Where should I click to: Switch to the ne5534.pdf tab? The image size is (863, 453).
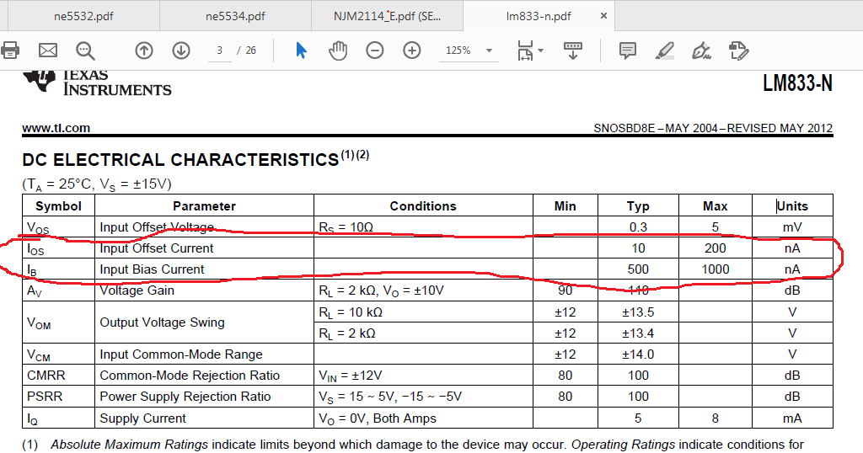coord(235,16)
